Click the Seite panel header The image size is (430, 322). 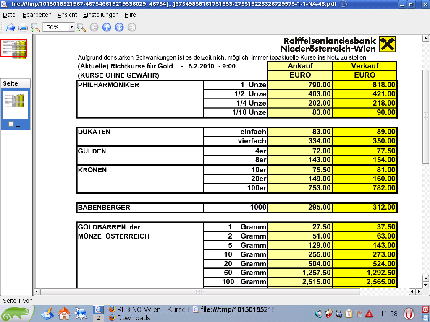pos(16,83)
